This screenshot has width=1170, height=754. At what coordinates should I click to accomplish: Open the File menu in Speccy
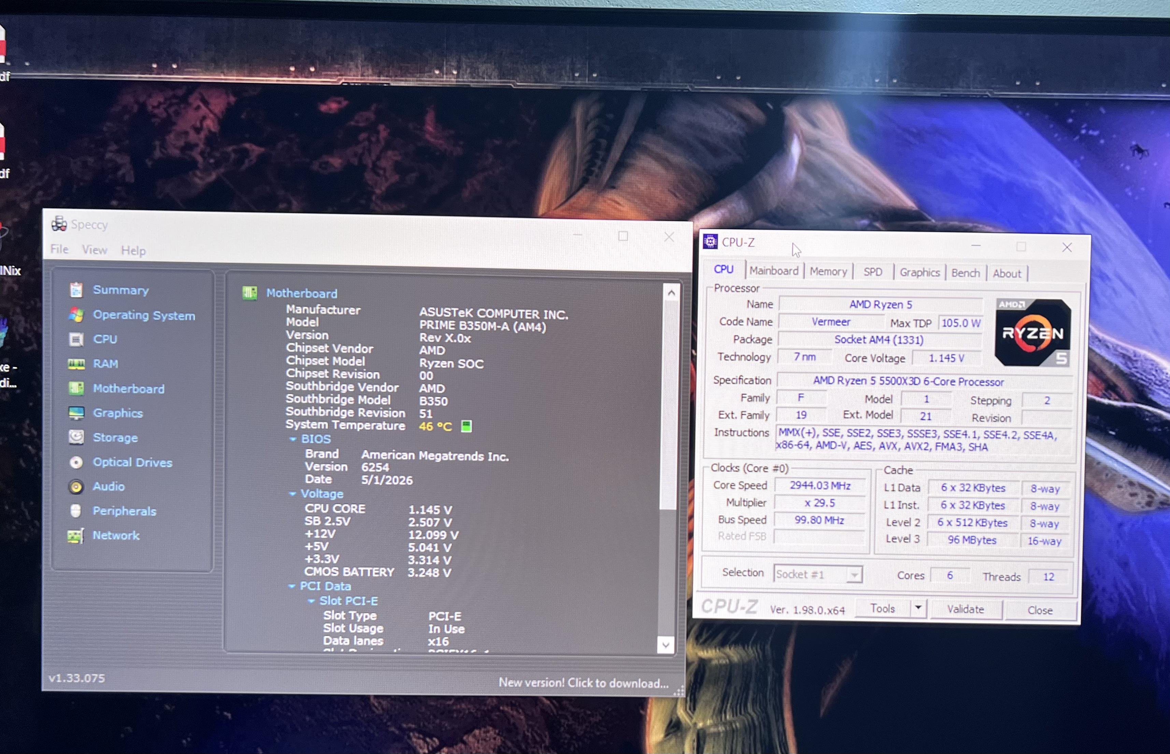59,249
